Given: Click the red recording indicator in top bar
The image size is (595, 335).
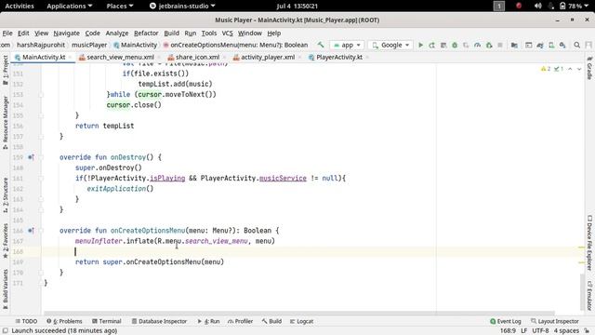Looking at the screenshot, I should [519, 6].
